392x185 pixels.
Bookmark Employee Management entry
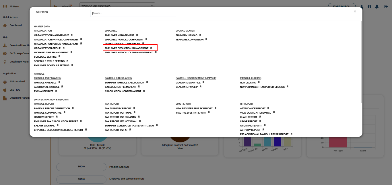tap(137, 35)
